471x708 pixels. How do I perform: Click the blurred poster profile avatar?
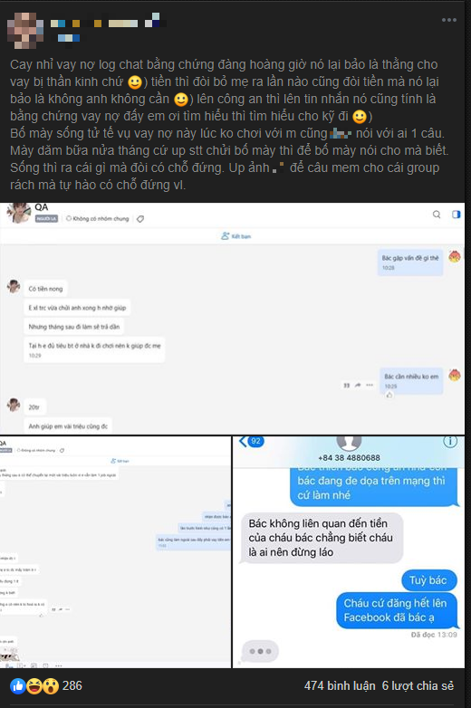[25, 30]
